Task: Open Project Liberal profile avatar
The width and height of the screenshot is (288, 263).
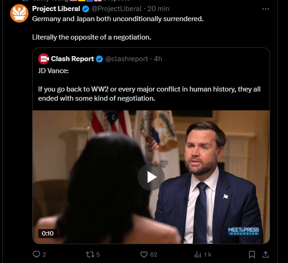Action: [19, 13]
